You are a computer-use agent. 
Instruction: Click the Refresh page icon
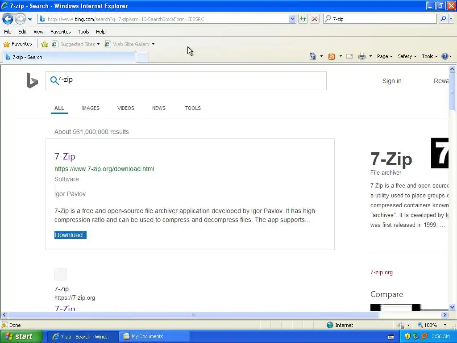click(x=303, y=19)
